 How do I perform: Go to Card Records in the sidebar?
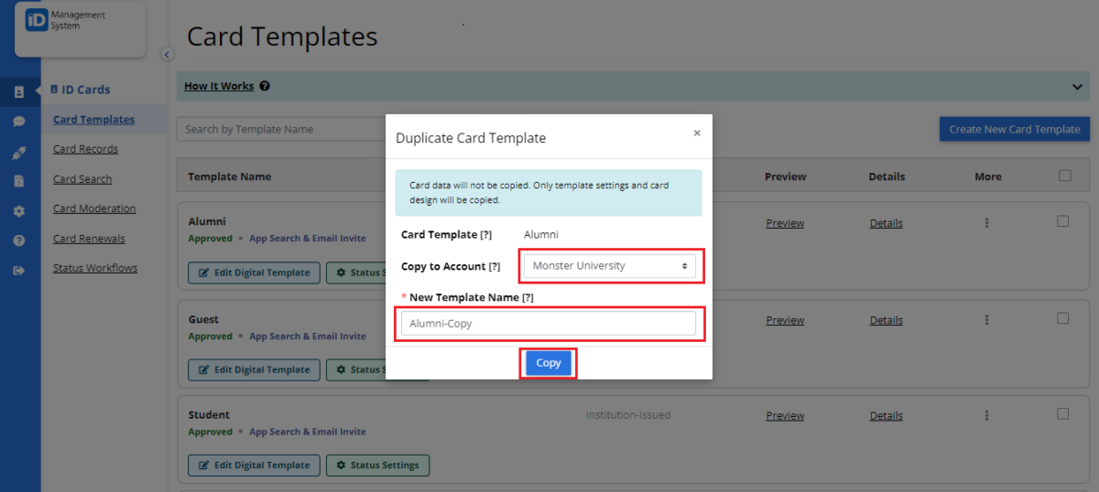coord(85,149)
